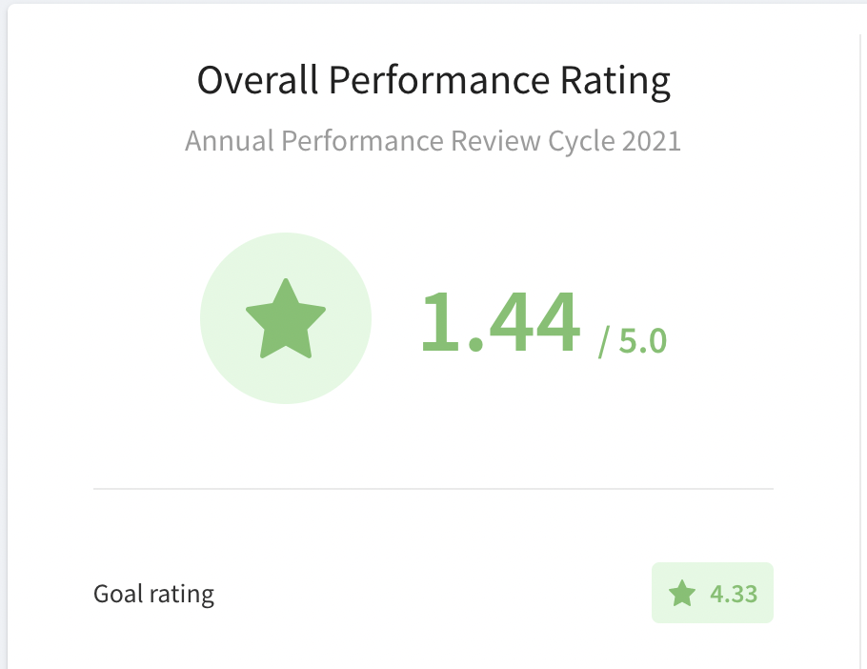Click the small star in the 4.33 badge
The height and width of the screenshot is (669, 867).
[x=682, y=594]
